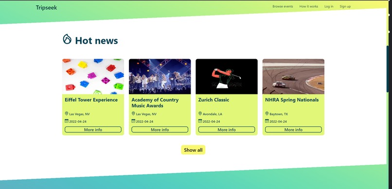Image resolution: width=392 pixels, height=189 pixels.
Task: Open More info for Eiffel Tower Experience
Action: tap(93, 129)
